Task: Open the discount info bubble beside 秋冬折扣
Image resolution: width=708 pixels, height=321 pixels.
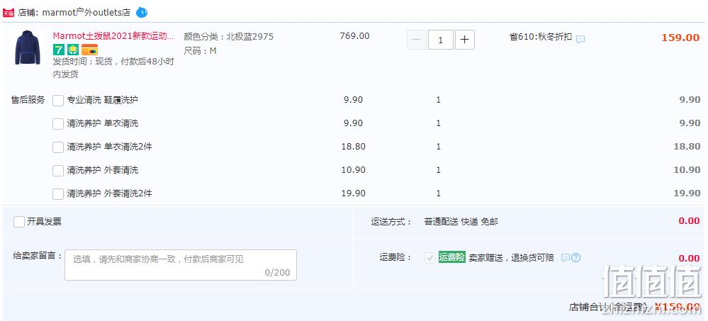Action: [580, 39]
